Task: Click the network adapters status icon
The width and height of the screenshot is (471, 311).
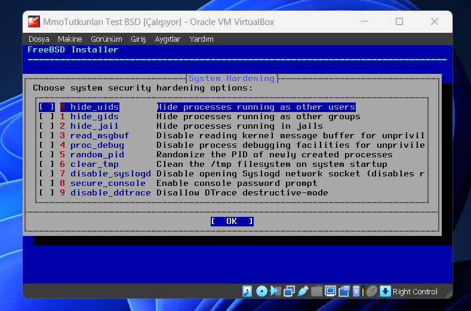Action: coord(290,291)
